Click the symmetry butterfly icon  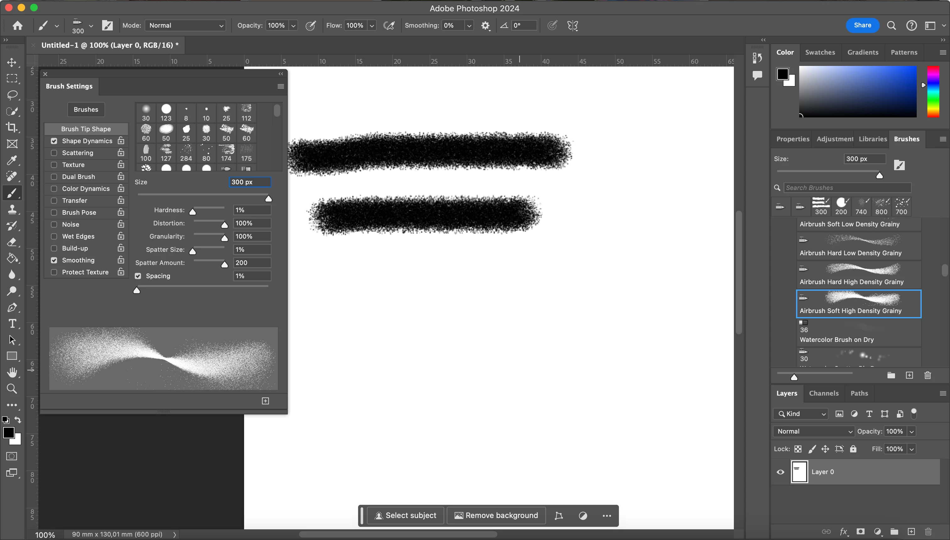(x=573, y=26)
